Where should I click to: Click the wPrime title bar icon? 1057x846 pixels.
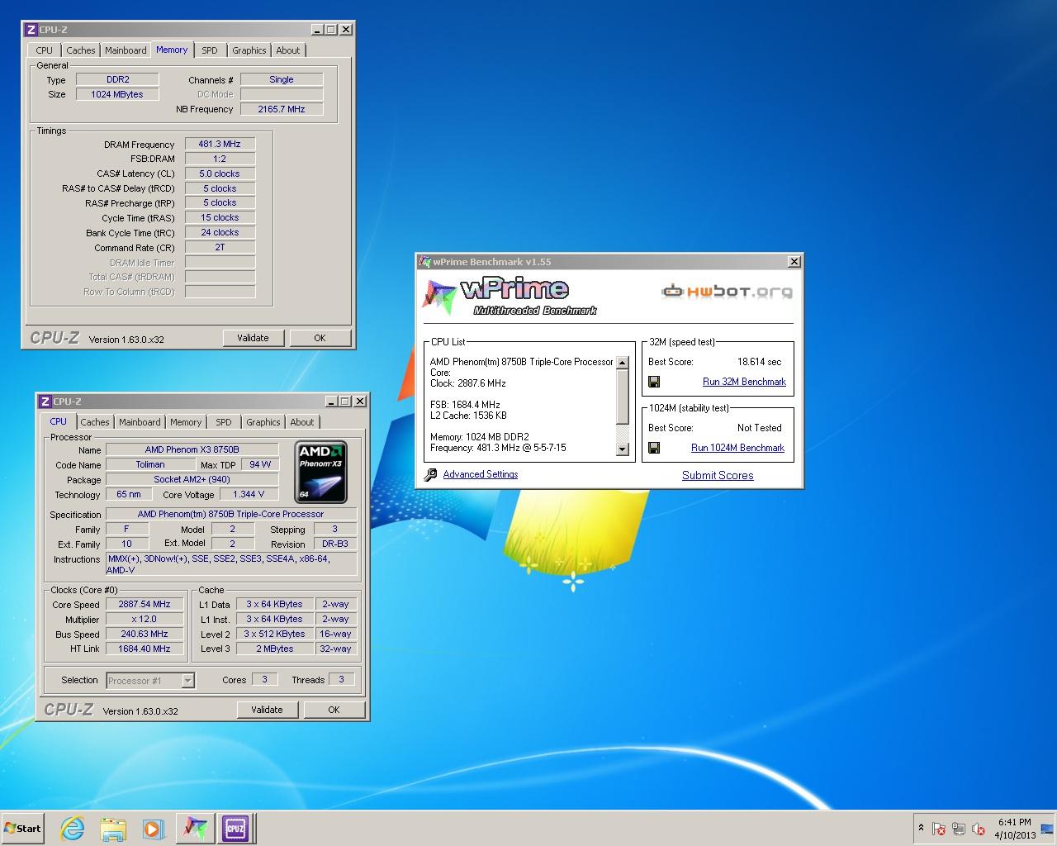[425, 262]
